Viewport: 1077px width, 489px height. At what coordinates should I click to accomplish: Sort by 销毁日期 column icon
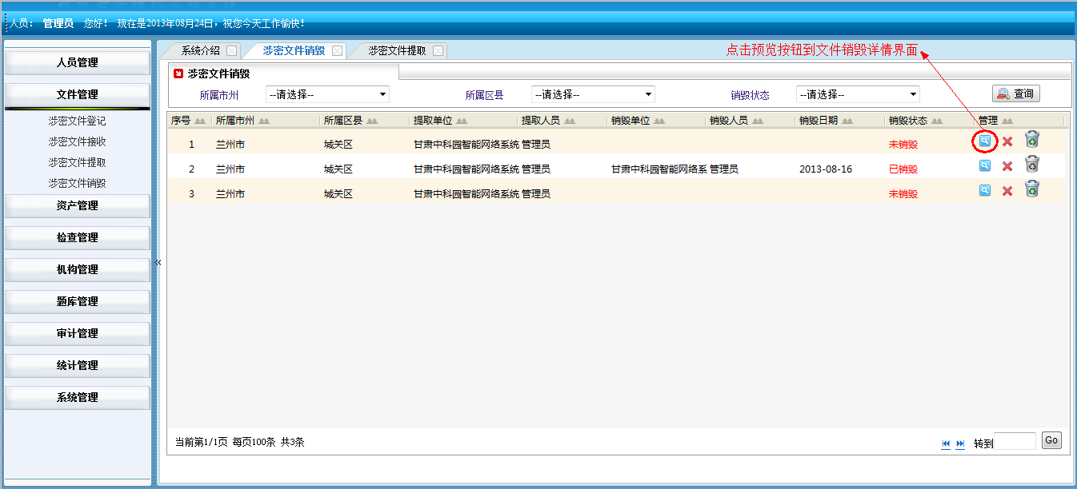[847, 121]
